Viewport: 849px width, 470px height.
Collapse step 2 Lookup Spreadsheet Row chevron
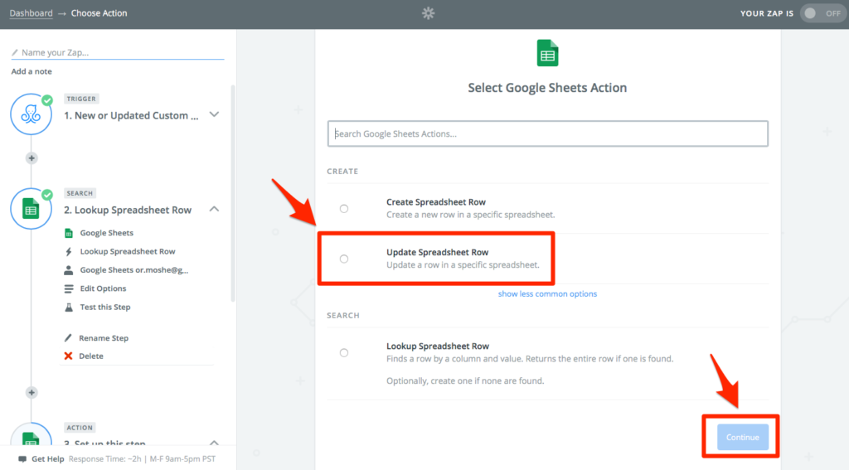215,209
